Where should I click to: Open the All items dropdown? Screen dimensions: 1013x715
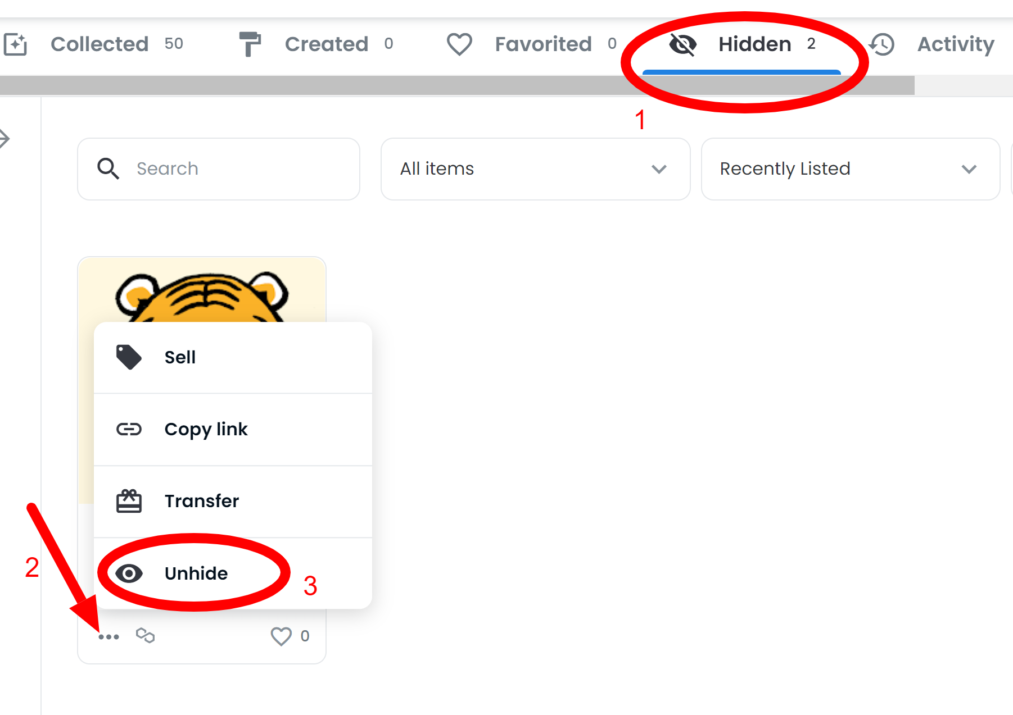pos(535,168)
